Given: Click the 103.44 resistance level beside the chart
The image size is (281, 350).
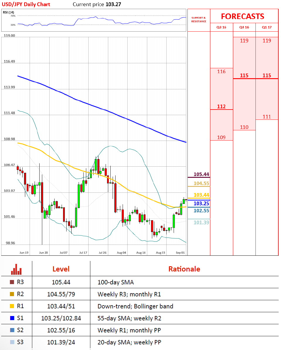Looking at the screenshot, I should (201, 195).
